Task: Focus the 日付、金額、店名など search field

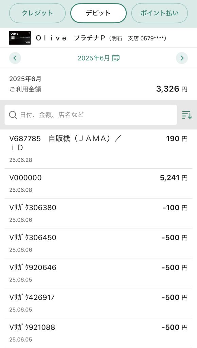Action: click(91, 115)
